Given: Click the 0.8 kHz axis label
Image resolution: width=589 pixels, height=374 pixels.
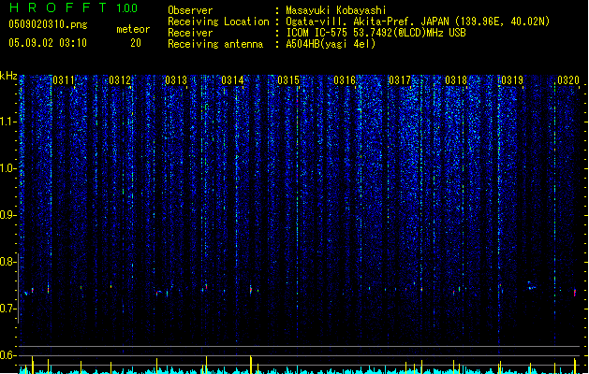Looking at the screenshot, I should tap(7, 262).
